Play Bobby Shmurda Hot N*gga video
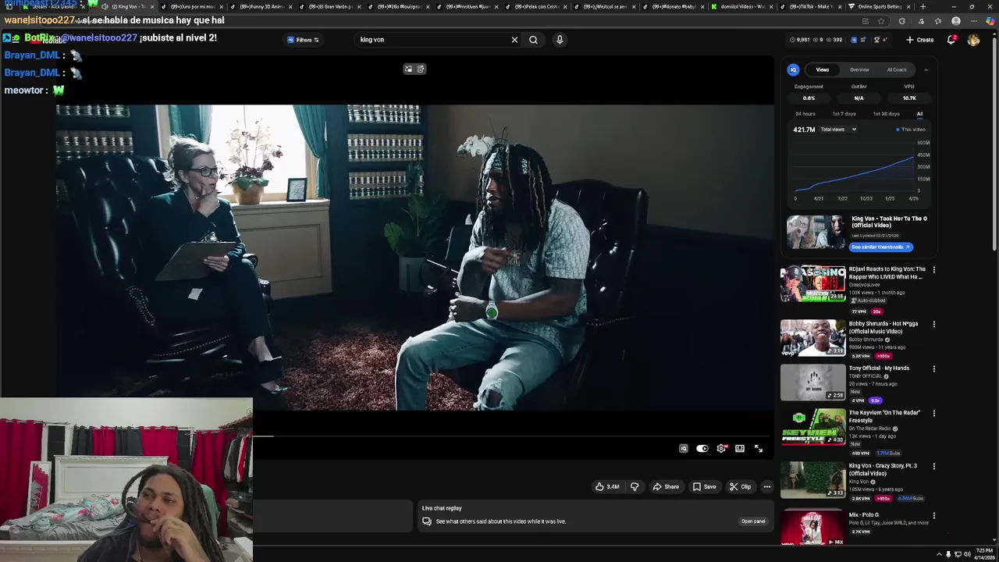The width and height of the screenshot is (999, 562). tap(812, 338)
